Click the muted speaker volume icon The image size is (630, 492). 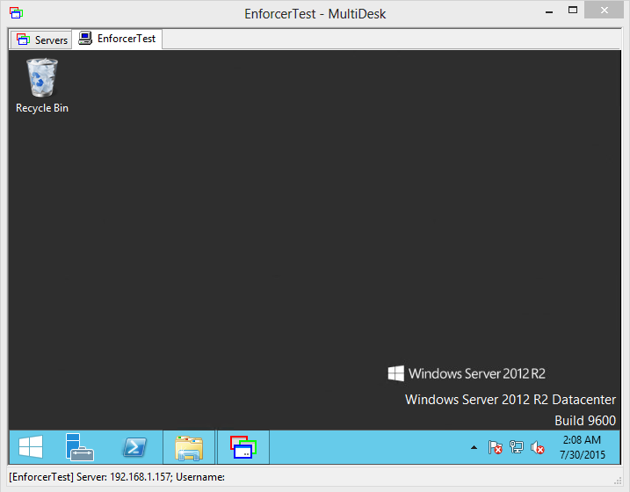tap(538, 447)
